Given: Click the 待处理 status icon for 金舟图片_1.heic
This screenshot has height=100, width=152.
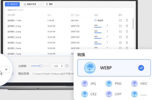Looking at the screenshot, I should [x=95, y=20].
